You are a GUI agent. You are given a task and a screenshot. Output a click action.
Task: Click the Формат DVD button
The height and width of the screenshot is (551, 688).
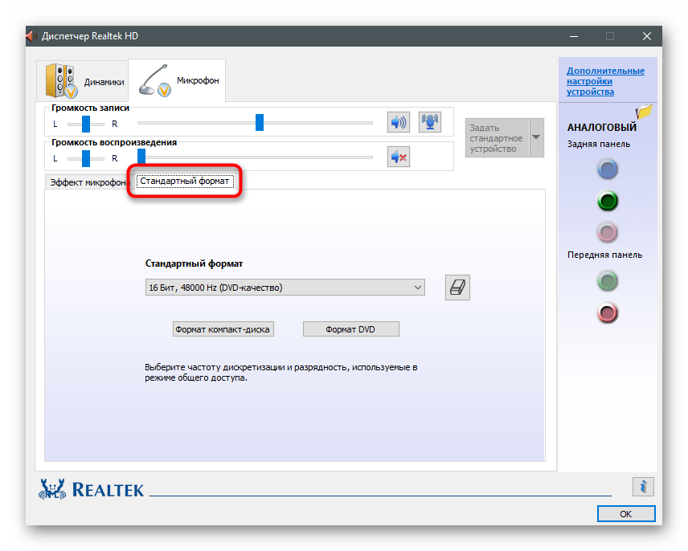pyautogui.click(x=351, y=329)
